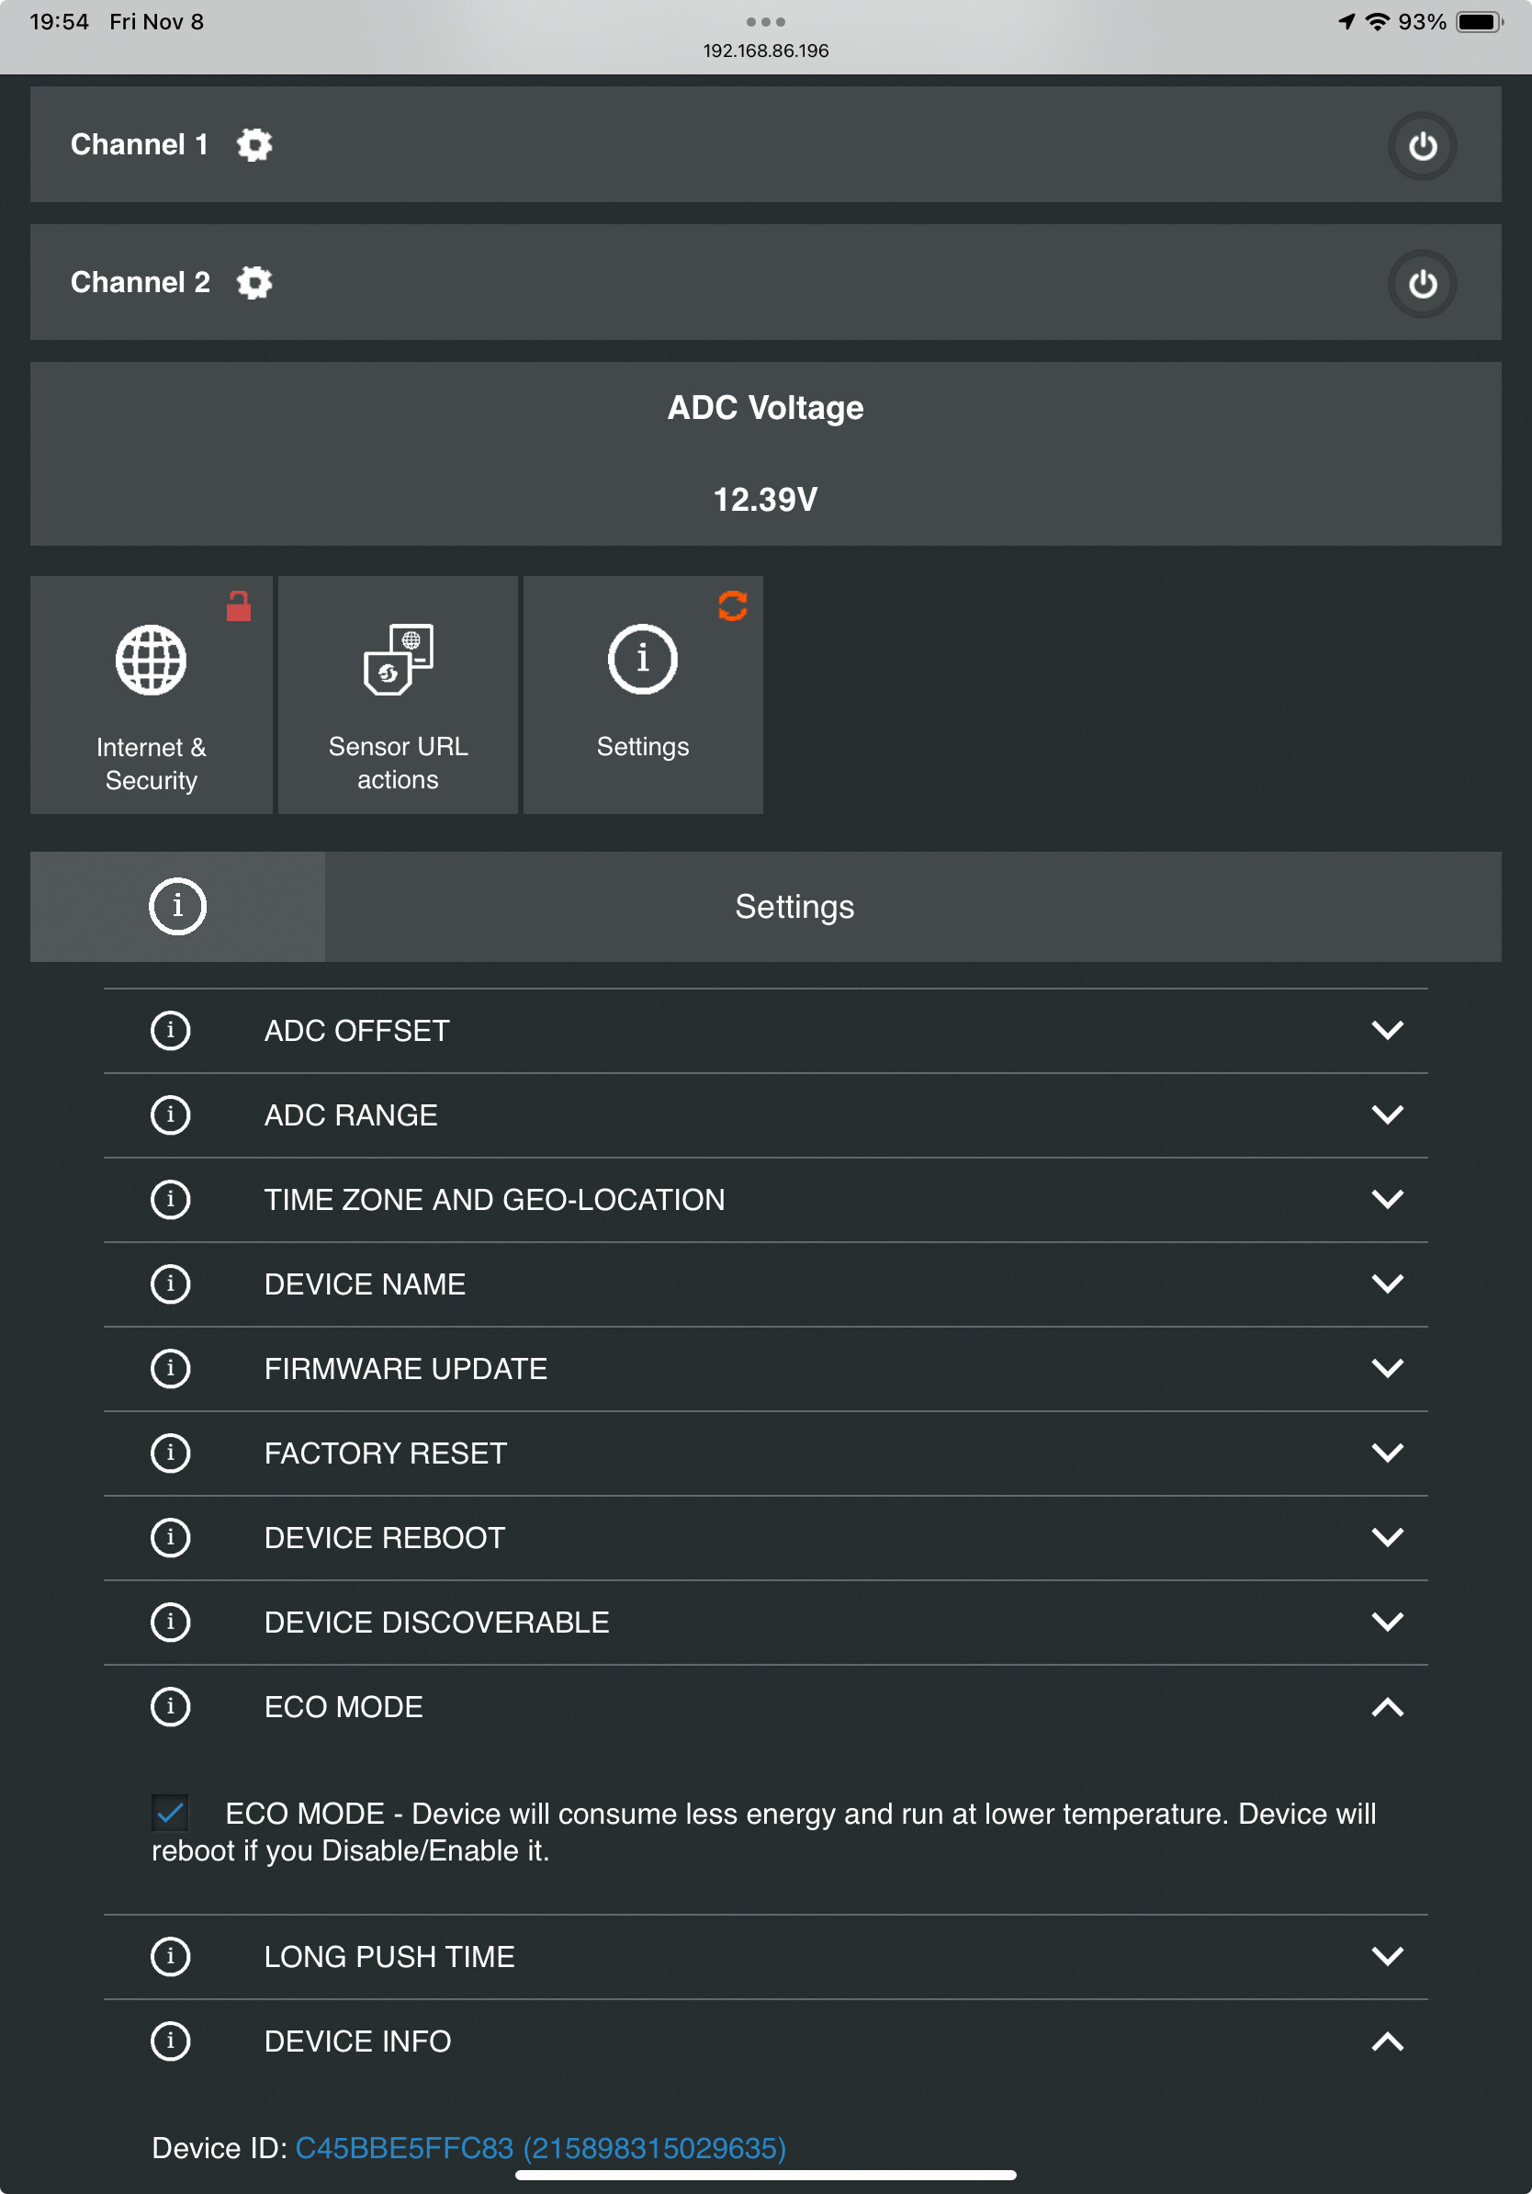
Task: Click the ADC Voltage reading panel
Action: coord(765,454)
